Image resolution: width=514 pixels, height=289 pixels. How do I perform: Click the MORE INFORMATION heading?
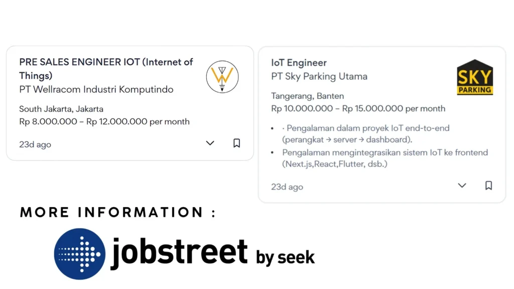[x=117, y=212]
